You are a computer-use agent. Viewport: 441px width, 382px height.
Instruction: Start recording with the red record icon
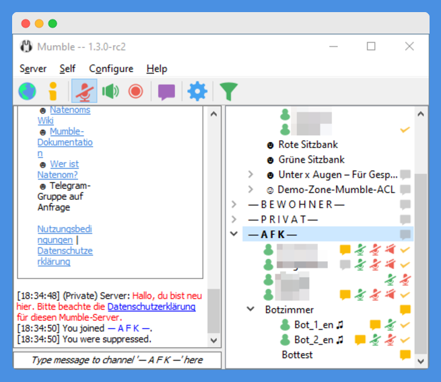pyautogui.click(x=135, y=91)
